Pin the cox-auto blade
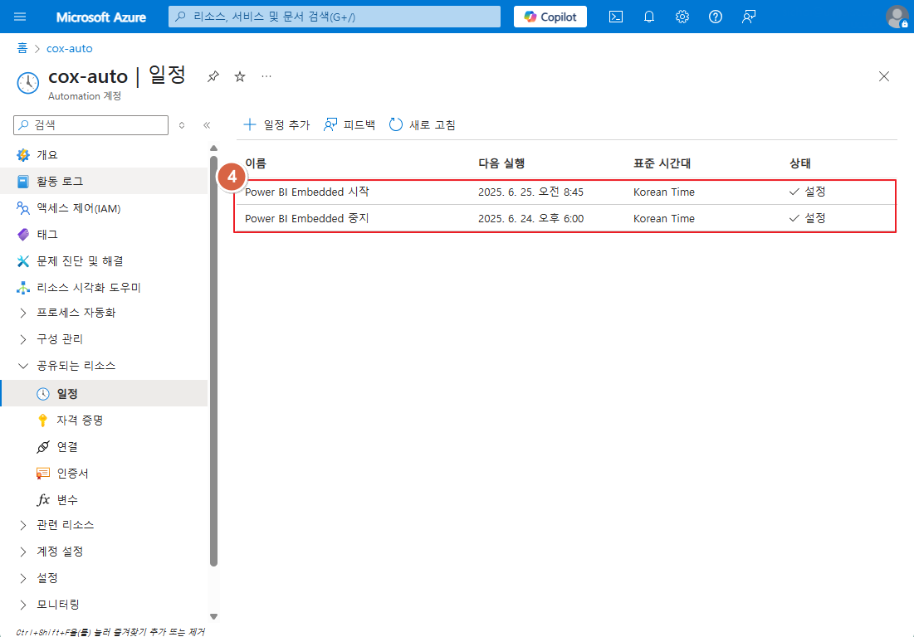 click(213, 76)
